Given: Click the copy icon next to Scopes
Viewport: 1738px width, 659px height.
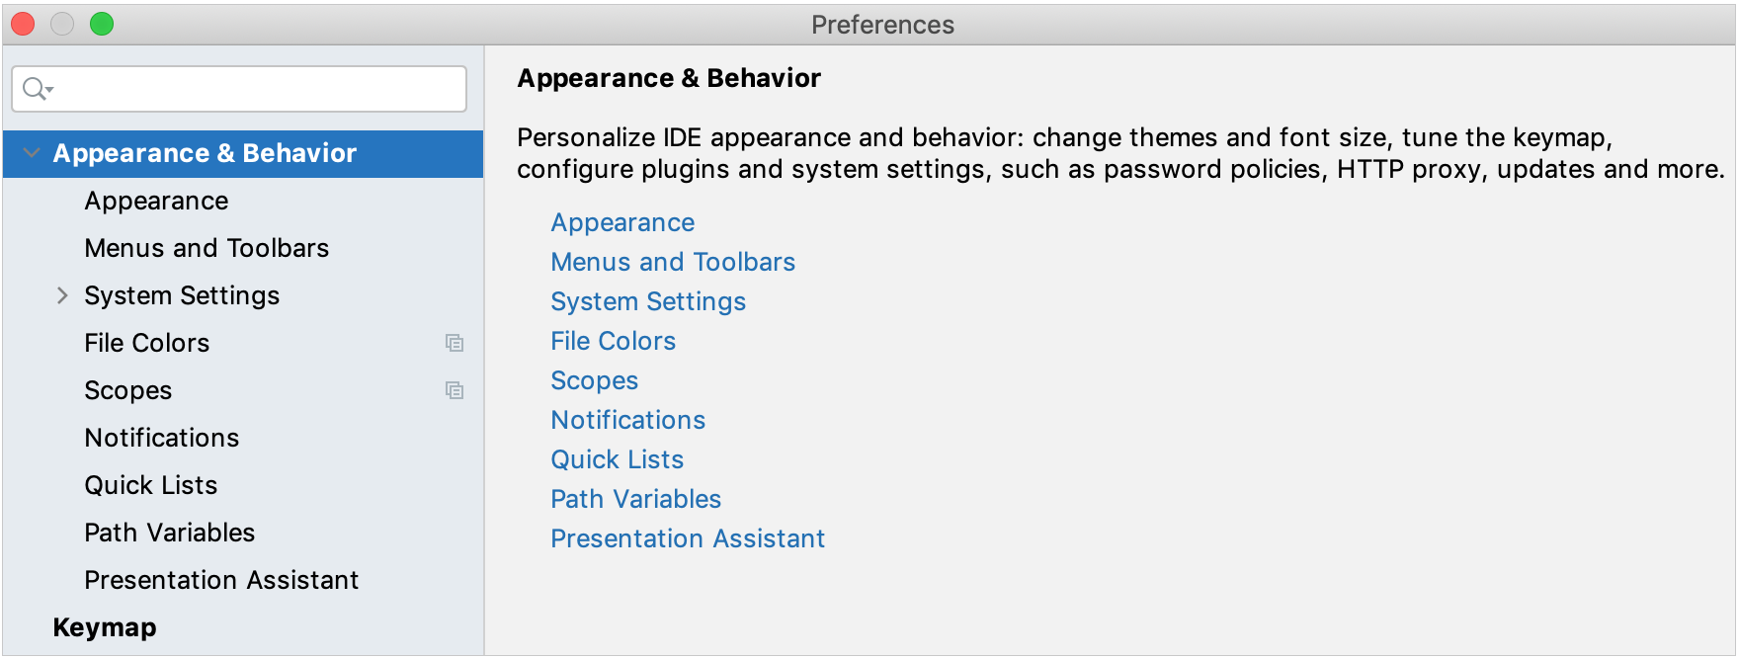Looking at the screenshot, I should (454, 390).
